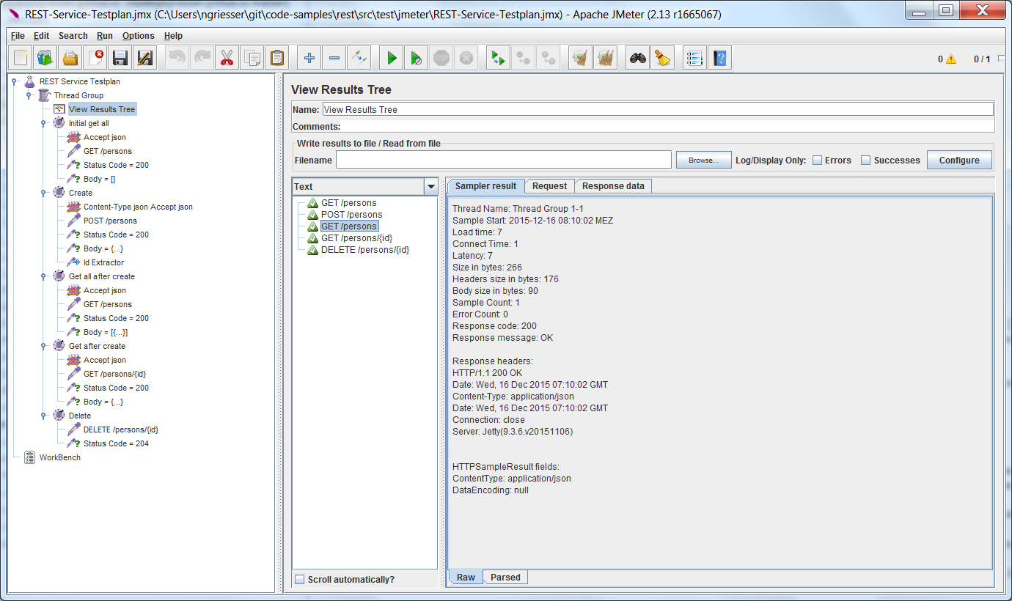Viewport: 1012px width, 601px height.
Task: Collapse the REST Service Testplan node handle
Action: [14, 81]
